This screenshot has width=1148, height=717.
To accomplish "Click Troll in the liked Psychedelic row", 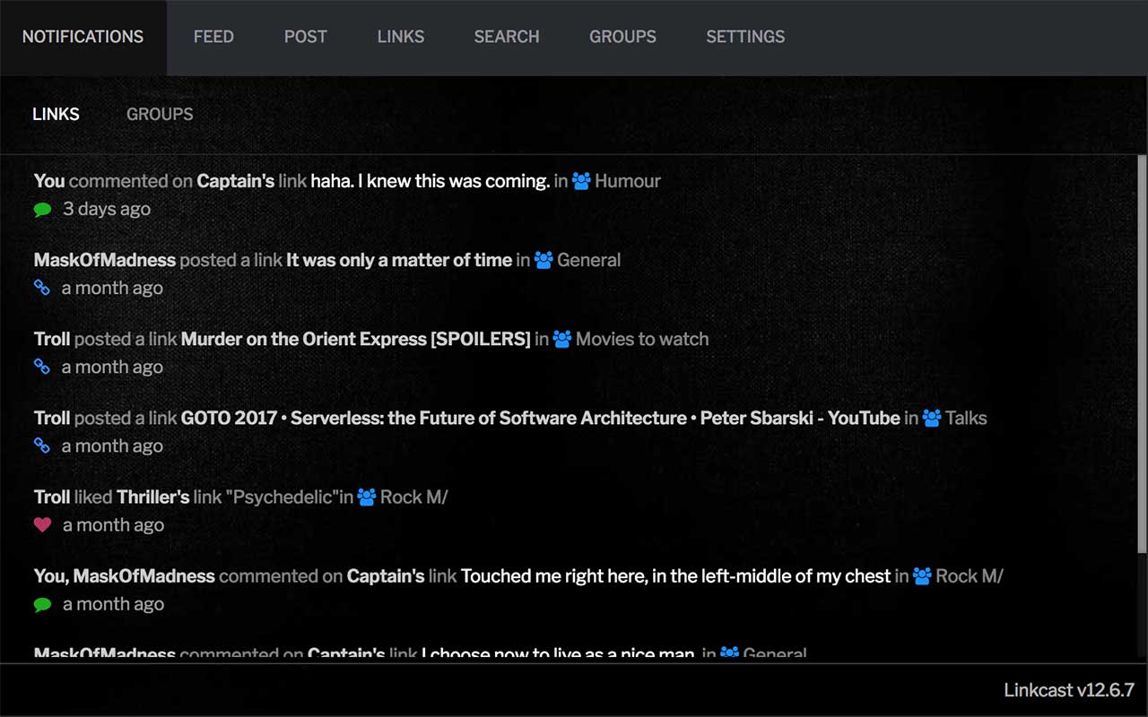I will (x=52, y=497).
